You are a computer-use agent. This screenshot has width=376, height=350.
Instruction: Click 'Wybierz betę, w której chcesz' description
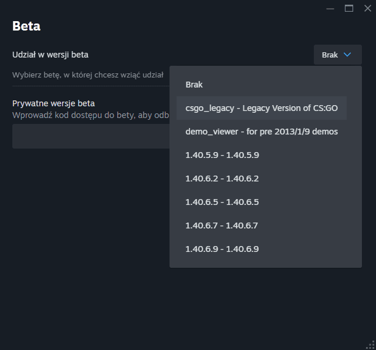coord(88,75)
